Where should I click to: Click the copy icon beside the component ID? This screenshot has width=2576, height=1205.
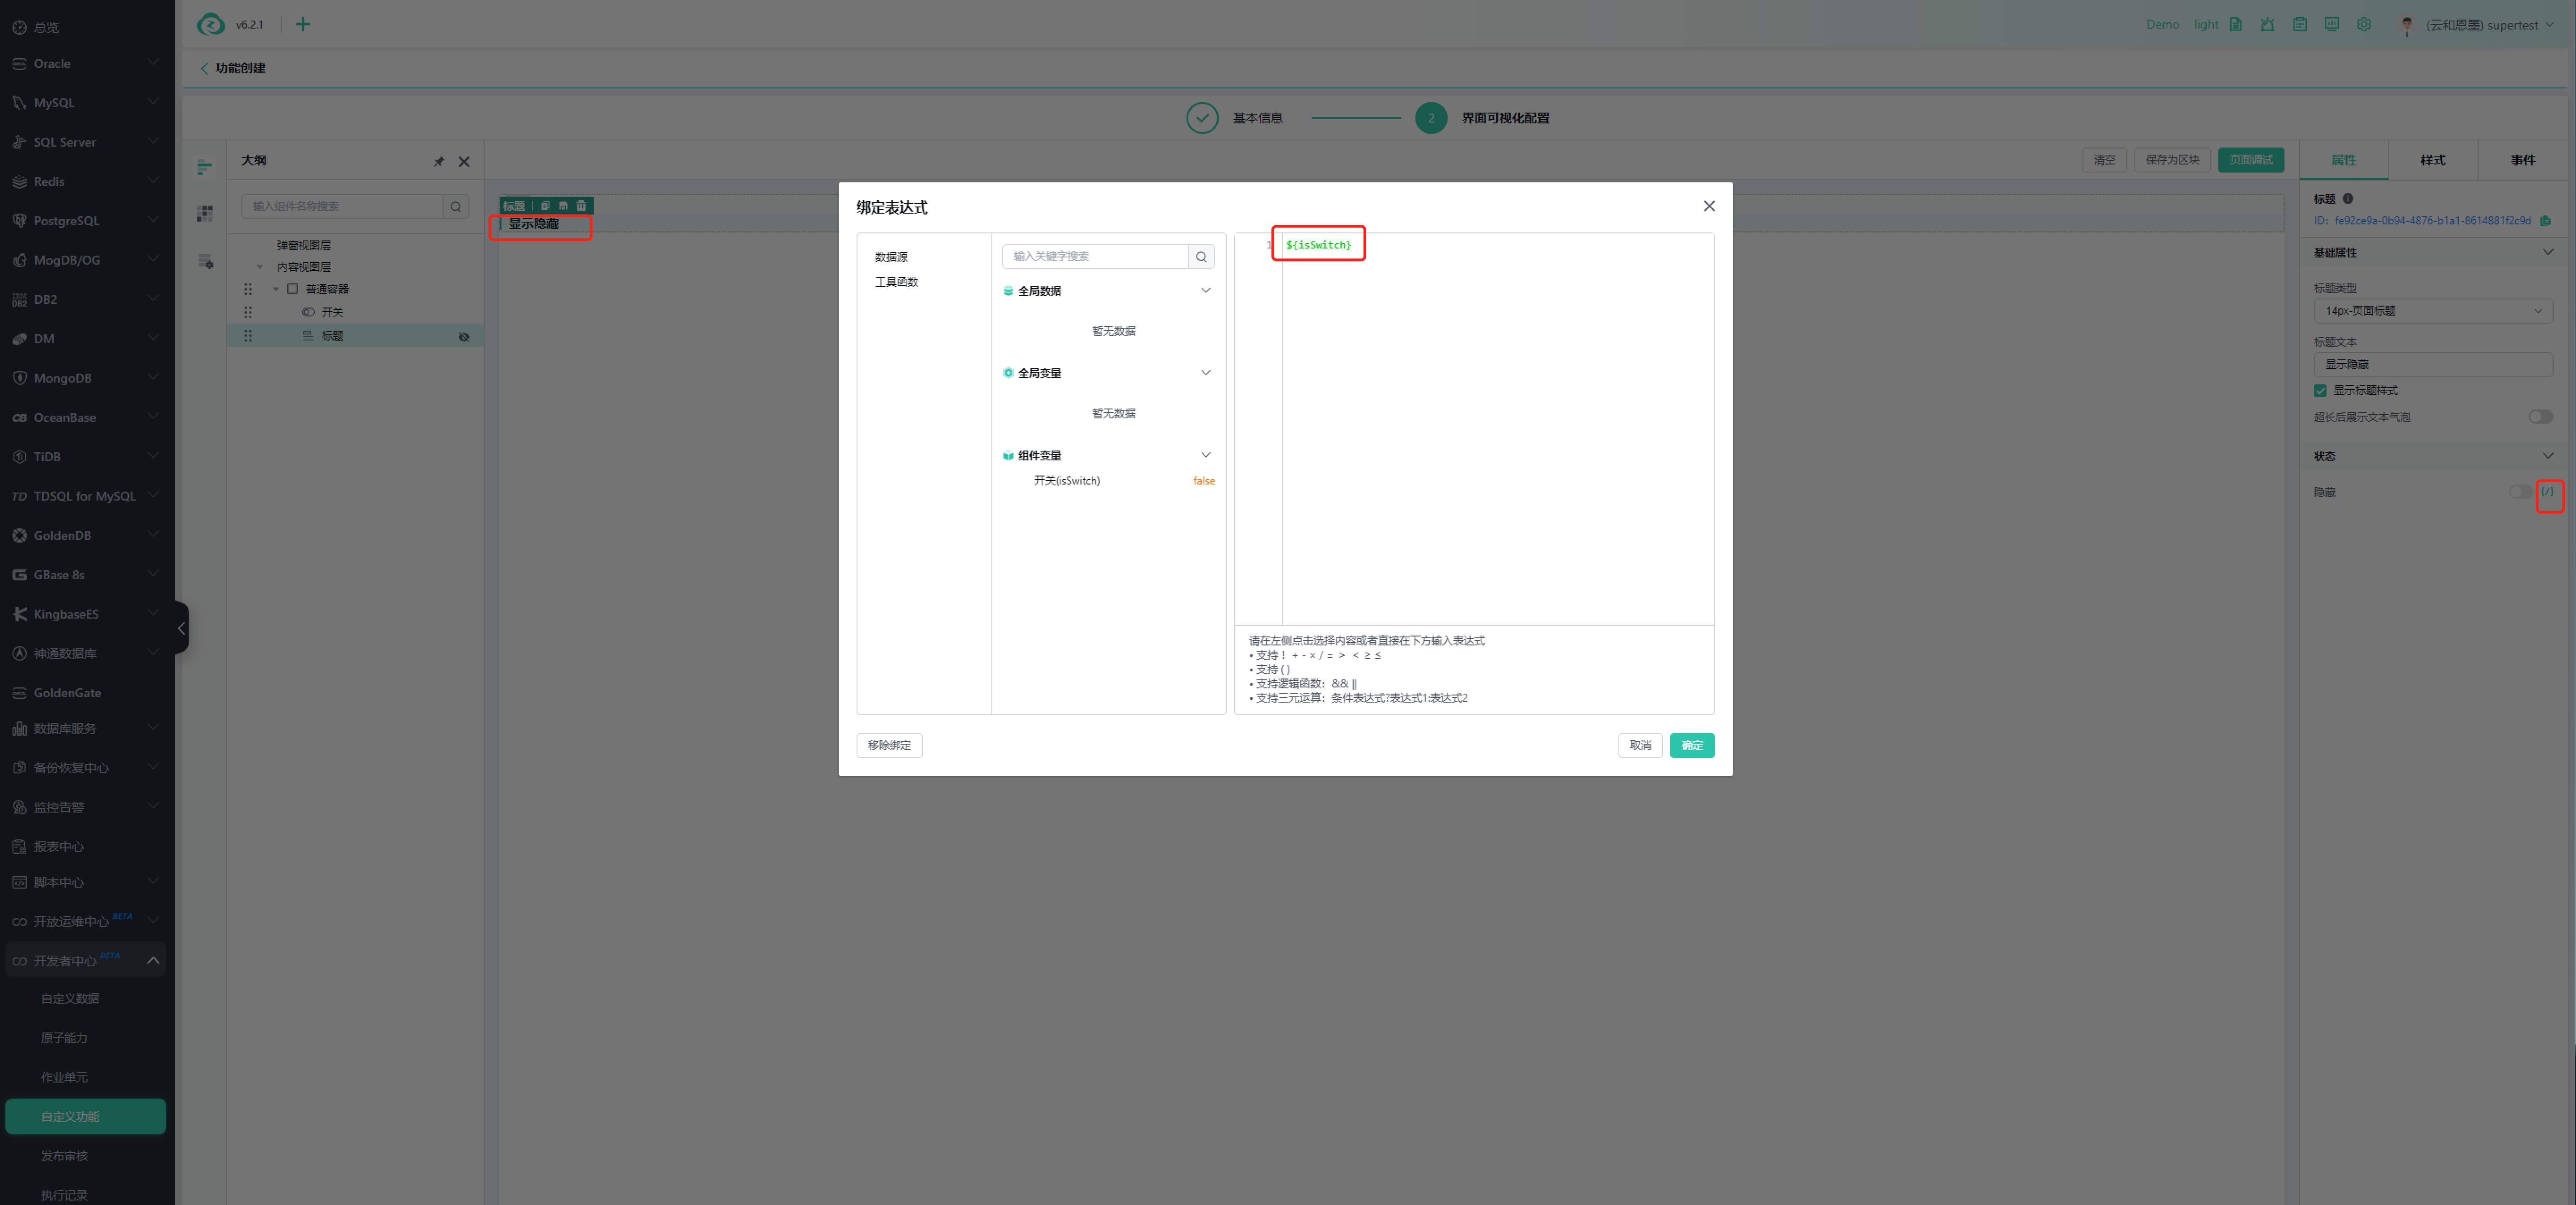pos(2546,221)
